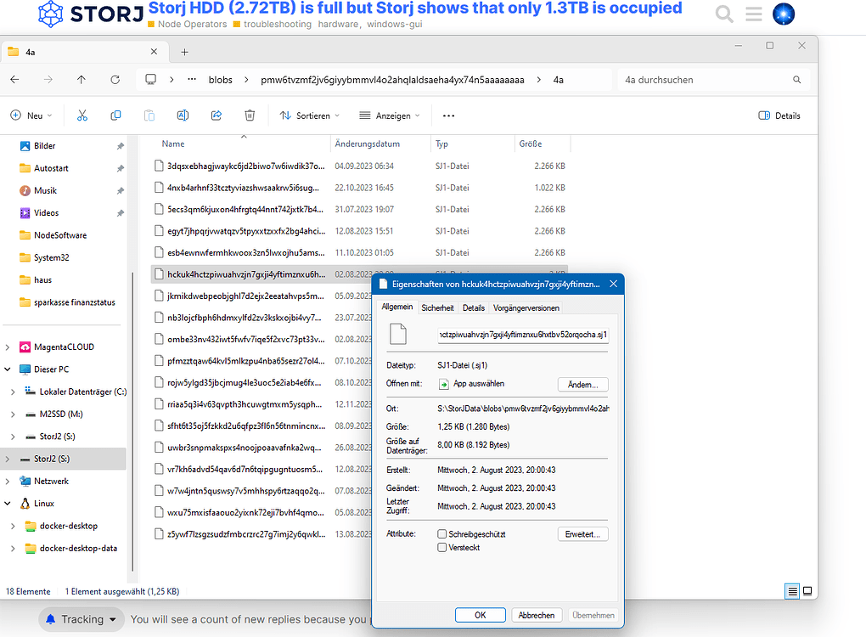This screenshot has height=637, width=866.
Task: Delete the selected file using trash icon
Action: pyautogui.click(x=250, y=115)
